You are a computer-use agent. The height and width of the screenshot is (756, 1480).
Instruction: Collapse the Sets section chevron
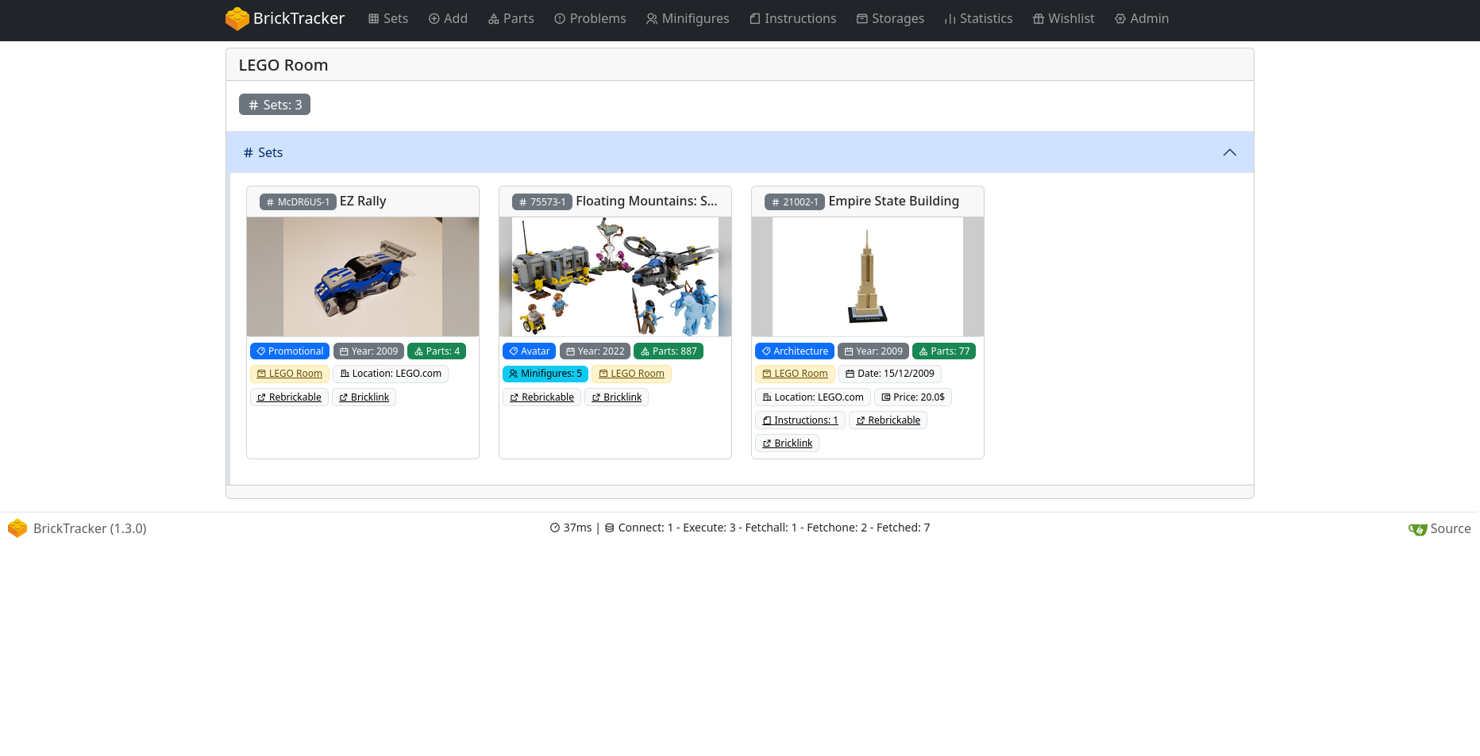[x=1229, y=152]
